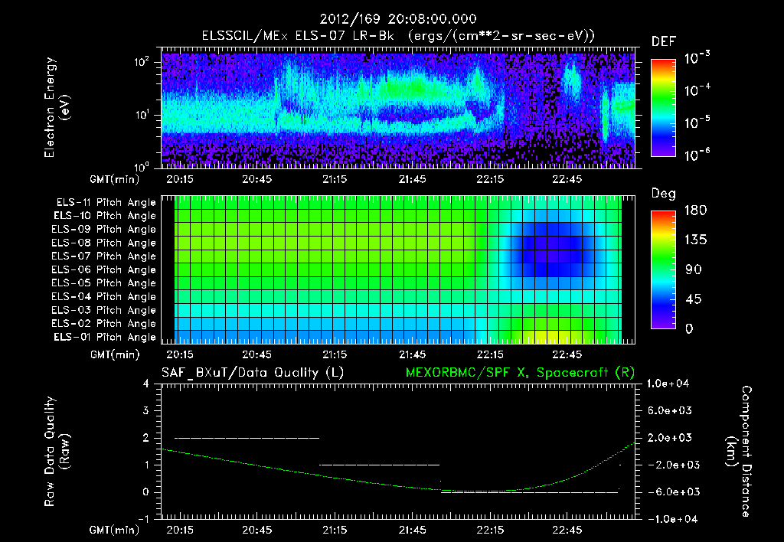Select the 'ELS-11 Pitch Angle' row label
This screenshot has height=542, width=784.
pos(106,203)
